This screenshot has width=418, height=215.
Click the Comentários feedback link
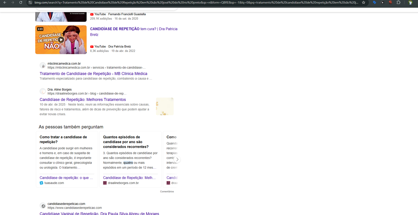(x=167, y=192)
